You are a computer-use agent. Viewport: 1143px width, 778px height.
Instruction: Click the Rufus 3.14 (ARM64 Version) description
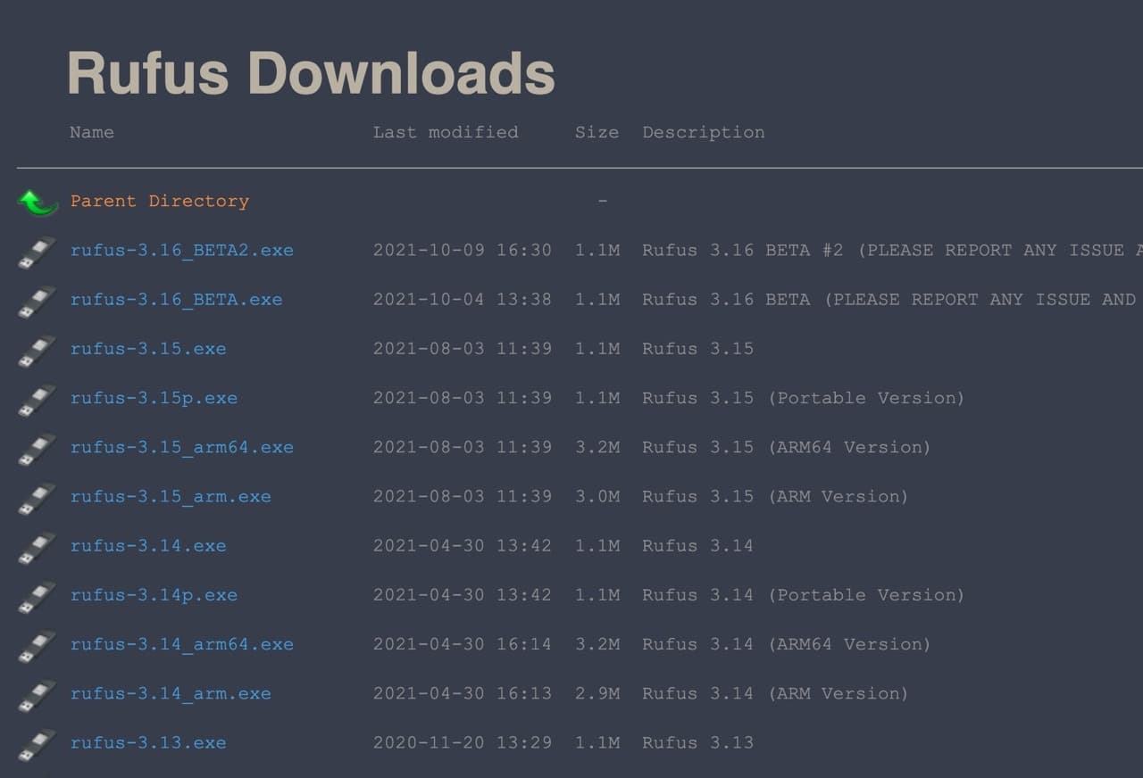[x=787, y=644]
